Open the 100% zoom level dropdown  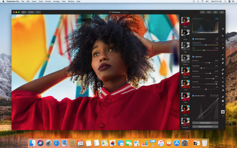pyautogui.click(x=31, y=12)
